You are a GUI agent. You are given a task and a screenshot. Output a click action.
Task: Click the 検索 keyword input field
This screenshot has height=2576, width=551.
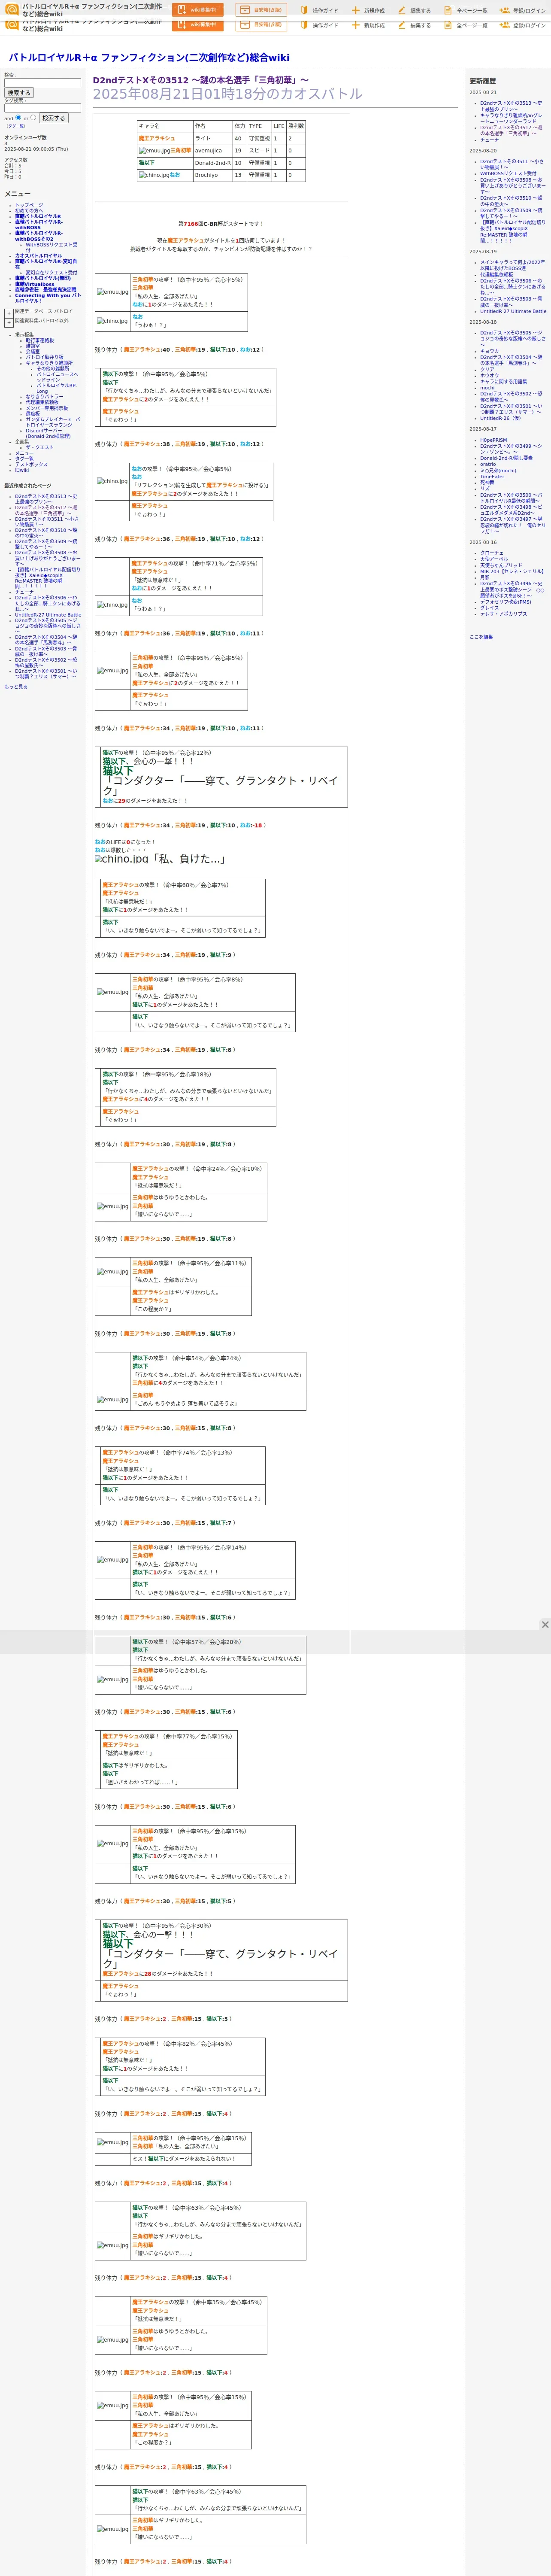[42, 83]
